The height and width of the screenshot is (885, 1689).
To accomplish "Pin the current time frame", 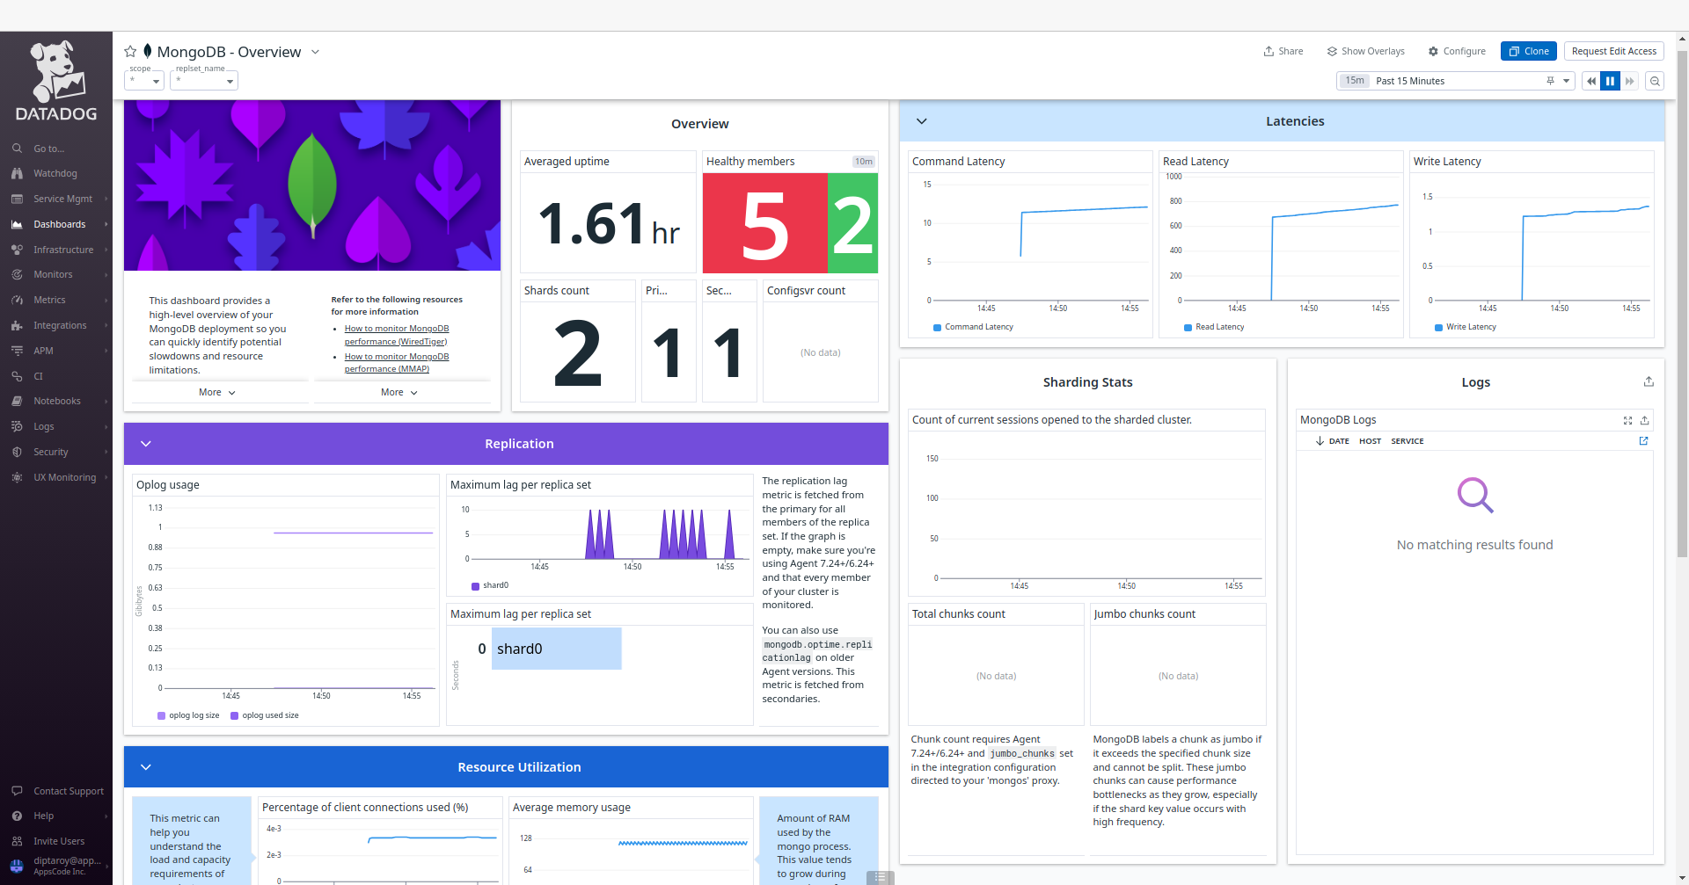I will pyautogui.click(x=1549, y=80).
